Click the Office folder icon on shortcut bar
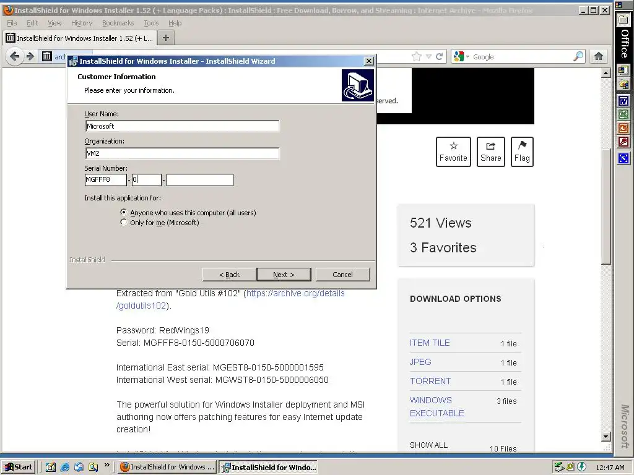 623,20
